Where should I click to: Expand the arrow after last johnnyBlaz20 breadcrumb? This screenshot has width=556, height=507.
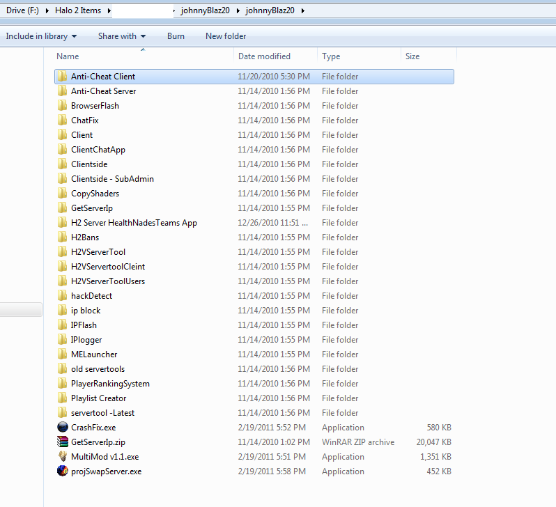tap(302, 11)
